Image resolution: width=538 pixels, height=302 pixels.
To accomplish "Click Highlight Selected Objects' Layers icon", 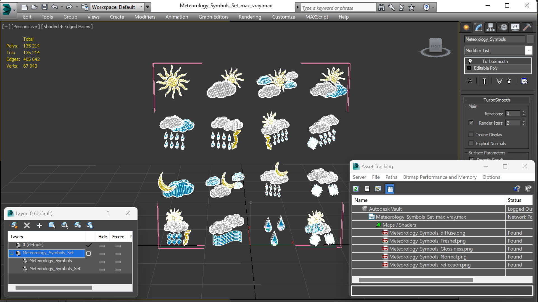I will (x=65, y=225).
